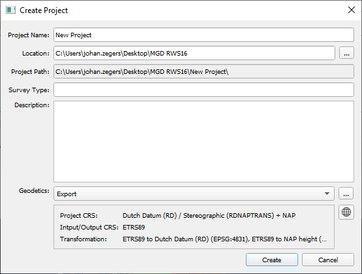This screenshot has height=274, width=362.
Task: Click the Create Project window icon
Action: [x=10, y=10]
